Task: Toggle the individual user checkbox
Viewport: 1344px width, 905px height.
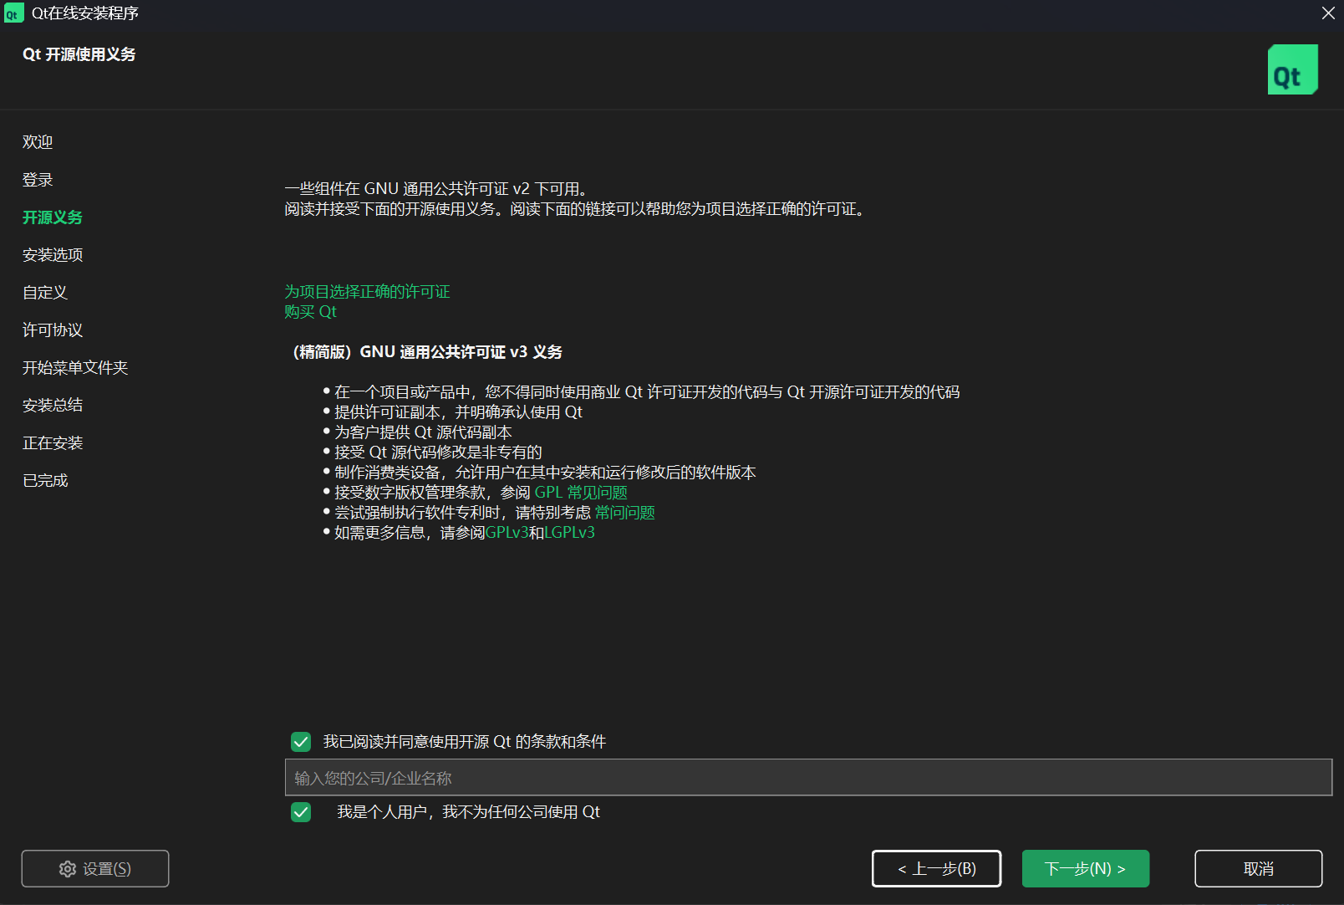Action: click(x=301, y=812)
